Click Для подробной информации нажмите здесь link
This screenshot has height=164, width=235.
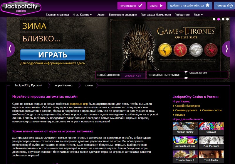click(53, 63)
